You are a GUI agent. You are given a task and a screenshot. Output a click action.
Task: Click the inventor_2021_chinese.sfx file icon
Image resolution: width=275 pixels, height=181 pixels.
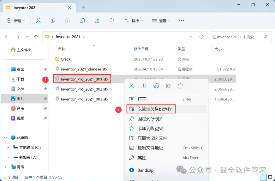click(x=57, y=69)
